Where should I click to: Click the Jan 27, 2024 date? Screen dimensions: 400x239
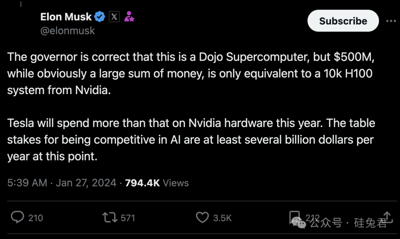[86, 183]
